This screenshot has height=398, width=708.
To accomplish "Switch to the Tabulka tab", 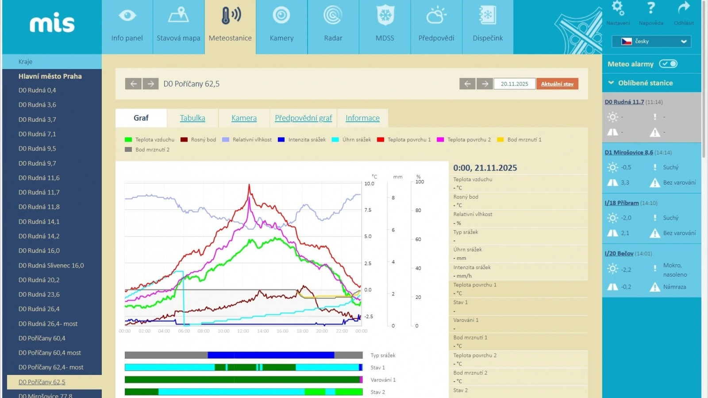I will 192,118.
